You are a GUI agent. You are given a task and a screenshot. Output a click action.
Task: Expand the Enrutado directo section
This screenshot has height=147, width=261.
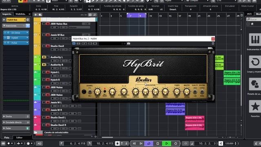(4, 122)
